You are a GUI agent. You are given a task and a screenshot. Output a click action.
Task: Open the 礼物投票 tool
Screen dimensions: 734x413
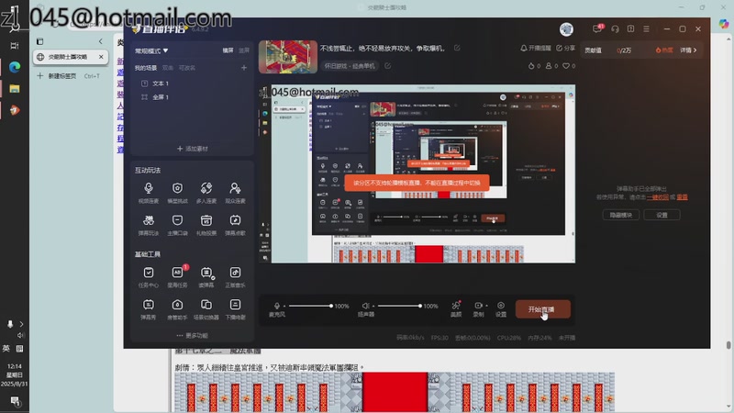click(x=206, y=225)
